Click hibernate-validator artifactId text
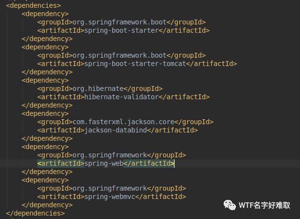Image resolution: width=300 pixels, height=219 pixels. (x=121, y=97)
